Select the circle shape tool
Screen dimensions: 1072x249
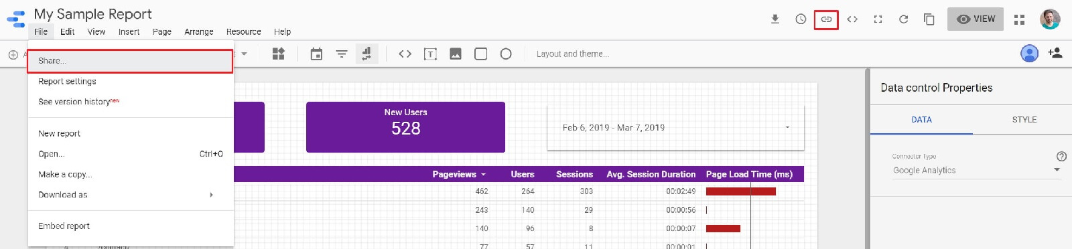pos(506,54)
